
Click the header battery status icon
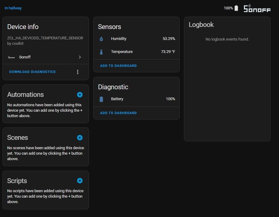pyautogui.click(x=236, y=8)
